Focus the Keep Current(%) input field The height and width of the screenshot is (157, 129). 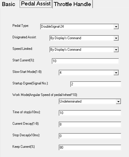pos(90,147)
